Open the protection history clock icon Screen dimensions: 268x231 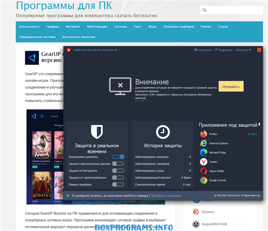click(163, 132)
